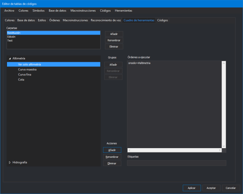Select the Cota tree item
243x194 pixels.
click(x=21, y=79)
